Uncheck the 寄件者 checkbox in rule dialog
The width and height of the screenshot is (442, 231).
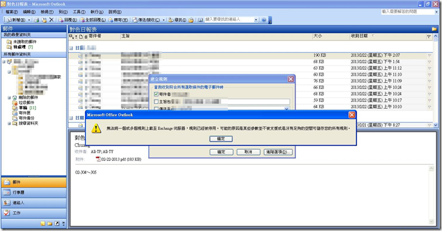click(x=156, y=94)
